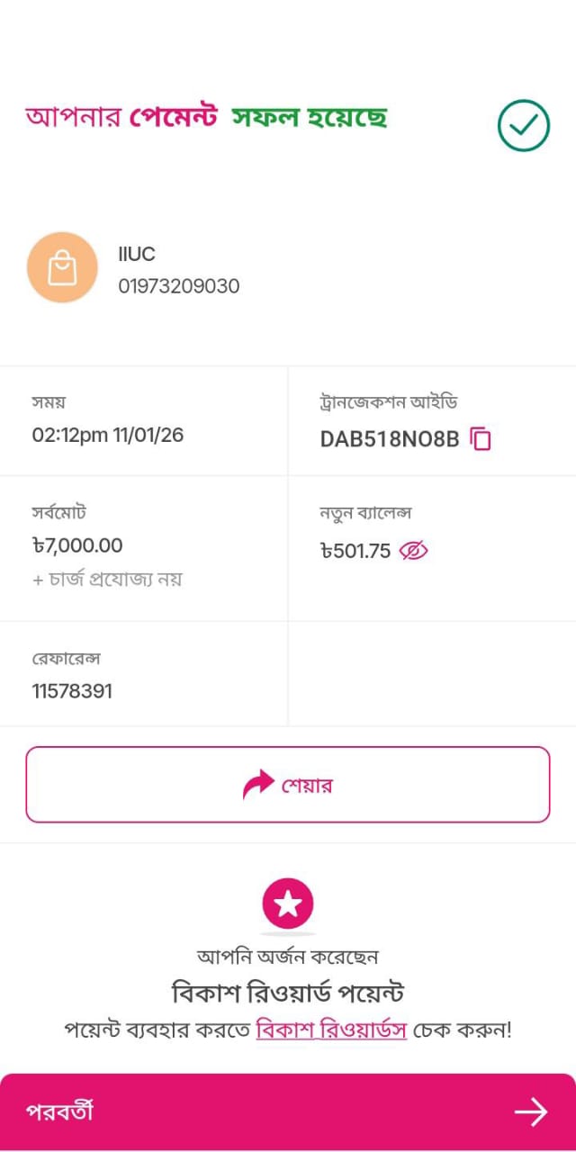The height and width of the screenshot is (1152, 576).
Task: Tap the curved share arrow icon
Action: tap(258, 785)
